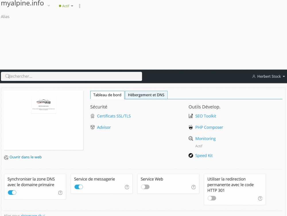Open SEO Toolkit via its chart icon
Image resolution: width=287 pixels, height=216 pixels.
coord(191,116)
